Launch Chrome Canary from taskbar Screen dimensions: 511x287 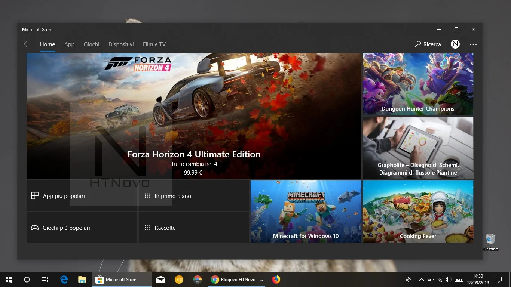tap(179, 280)
